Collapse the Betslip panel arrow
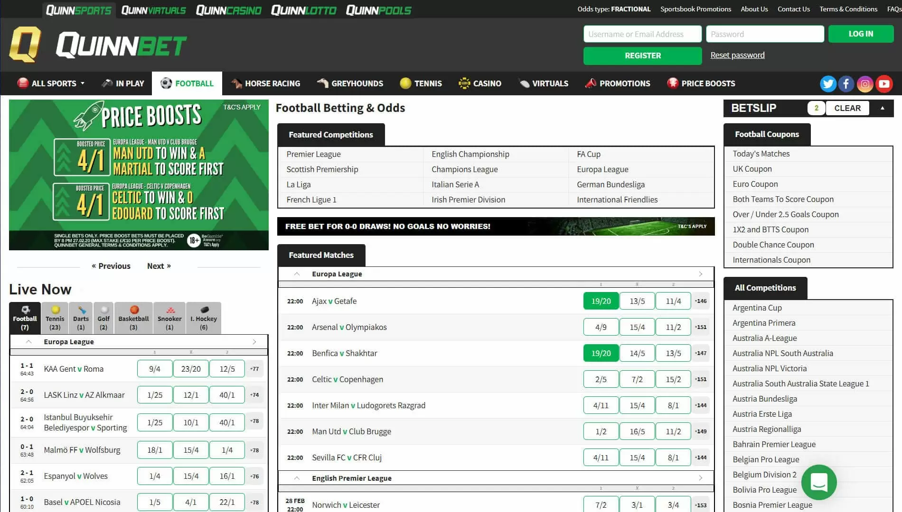 pos(882,108)
